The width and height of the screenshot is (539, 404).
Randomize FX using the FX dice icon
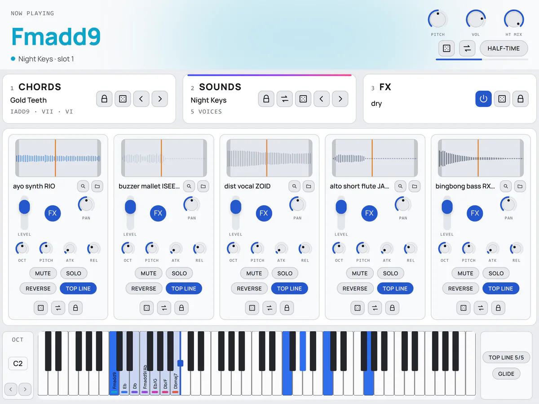click(502, 99)
